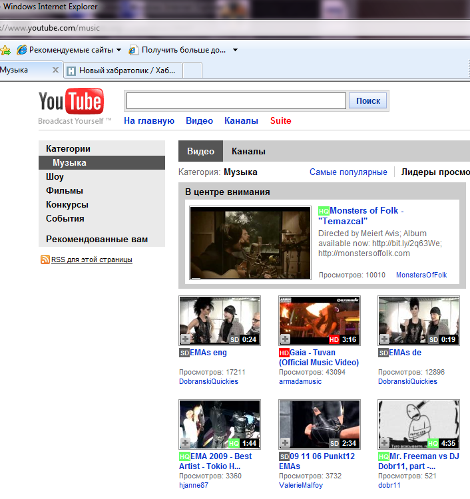The width and height of the screenshot is (470, 499).
Task: Open EMAs eng title link
Action: coord(208,353)
